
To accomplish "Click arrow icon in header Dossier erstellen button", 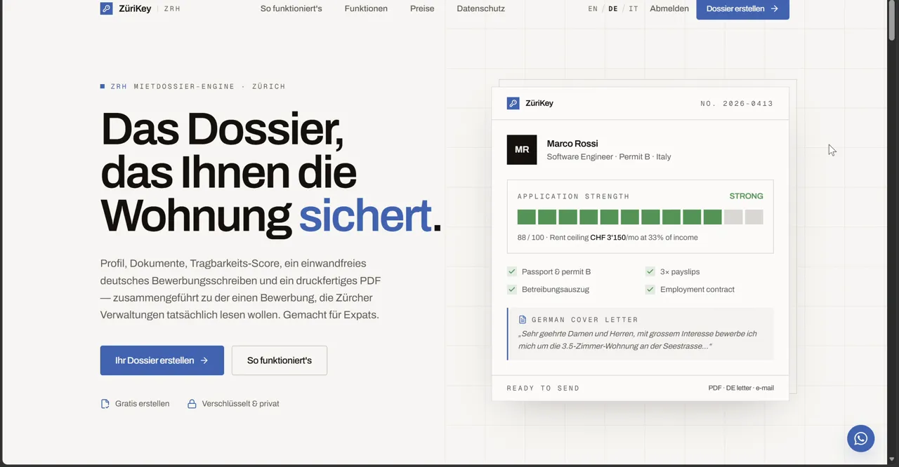I will [774, 8].
